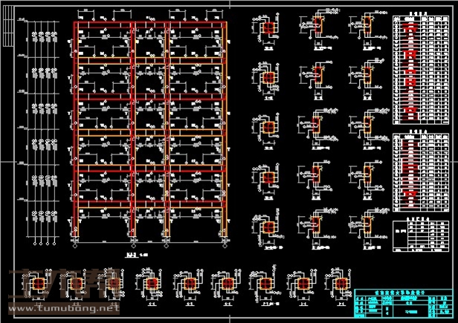Click third-row square column section detail
Screen dimensions: 458x323
point(268,125)
